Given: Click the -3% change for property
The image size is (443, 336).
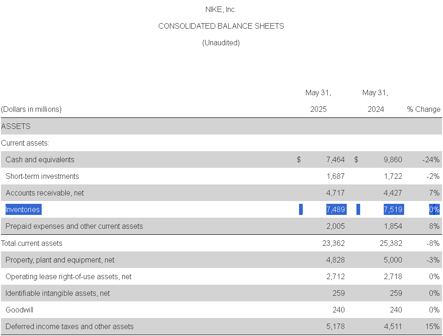Looking at the screenshot, I should click(x=433, y=260).
